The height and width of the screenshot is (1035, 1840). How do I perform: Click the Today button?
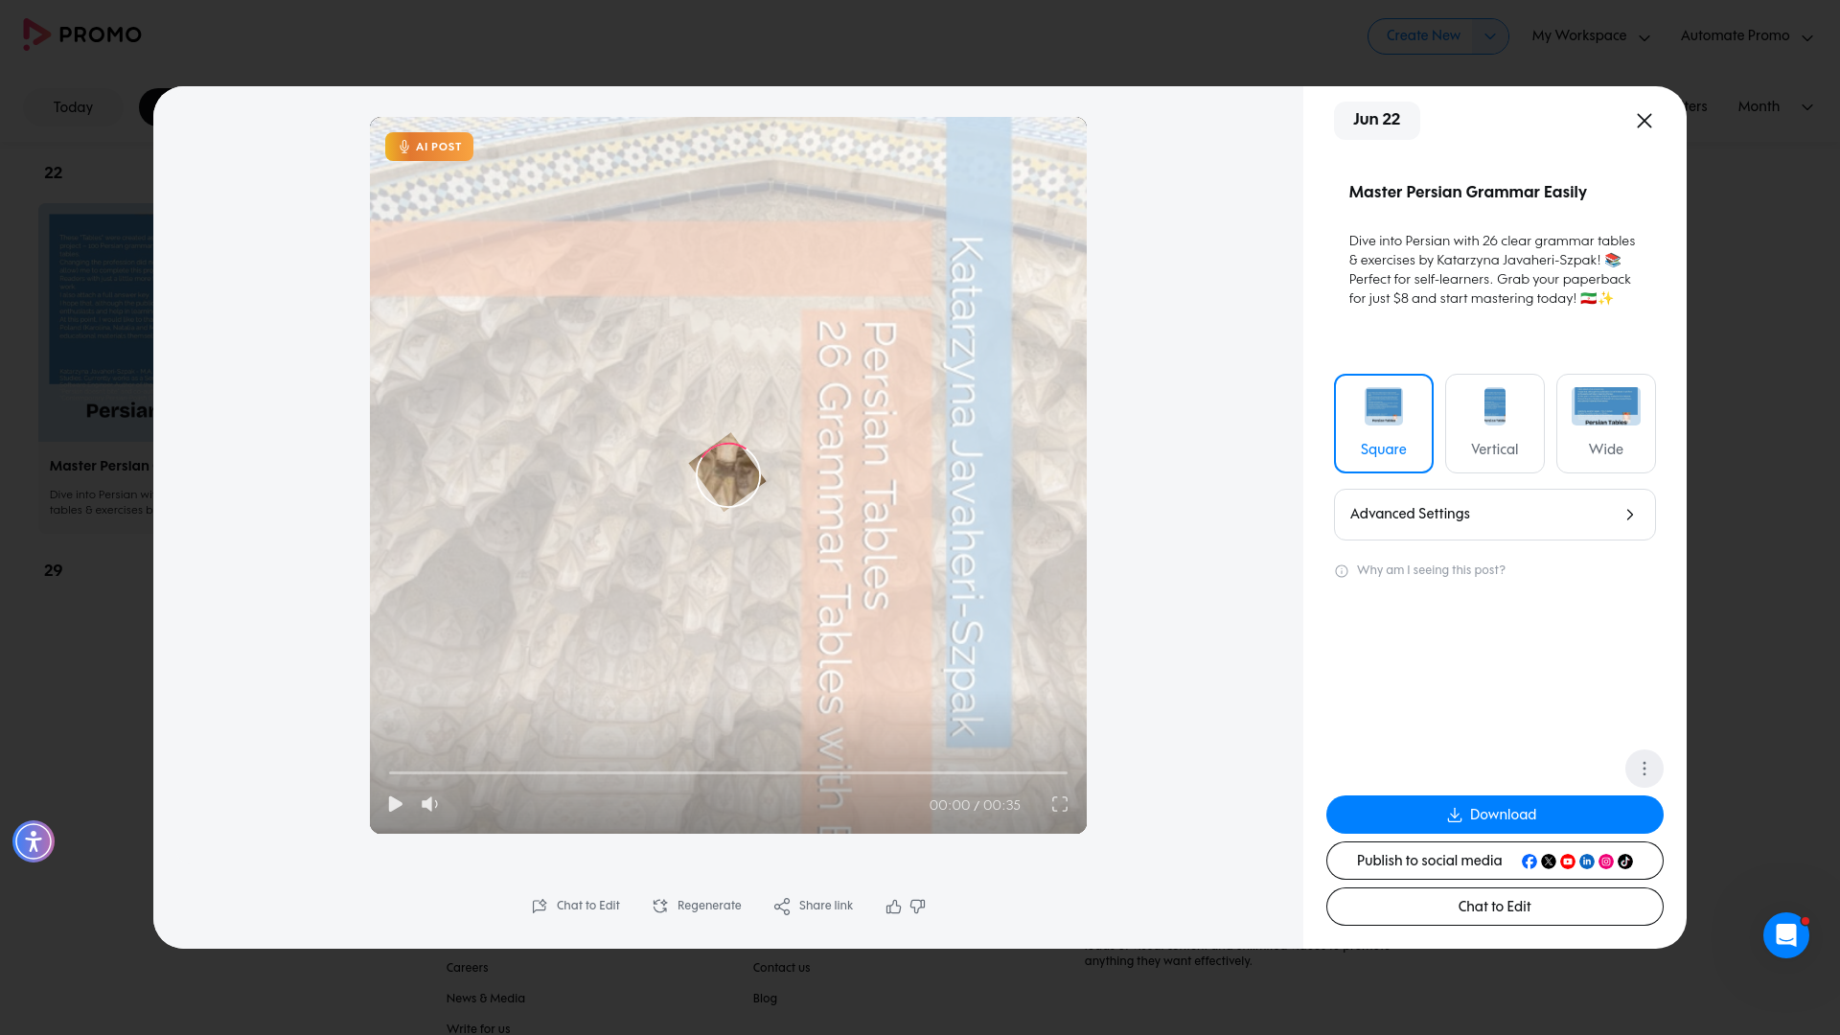pos(73,107)
